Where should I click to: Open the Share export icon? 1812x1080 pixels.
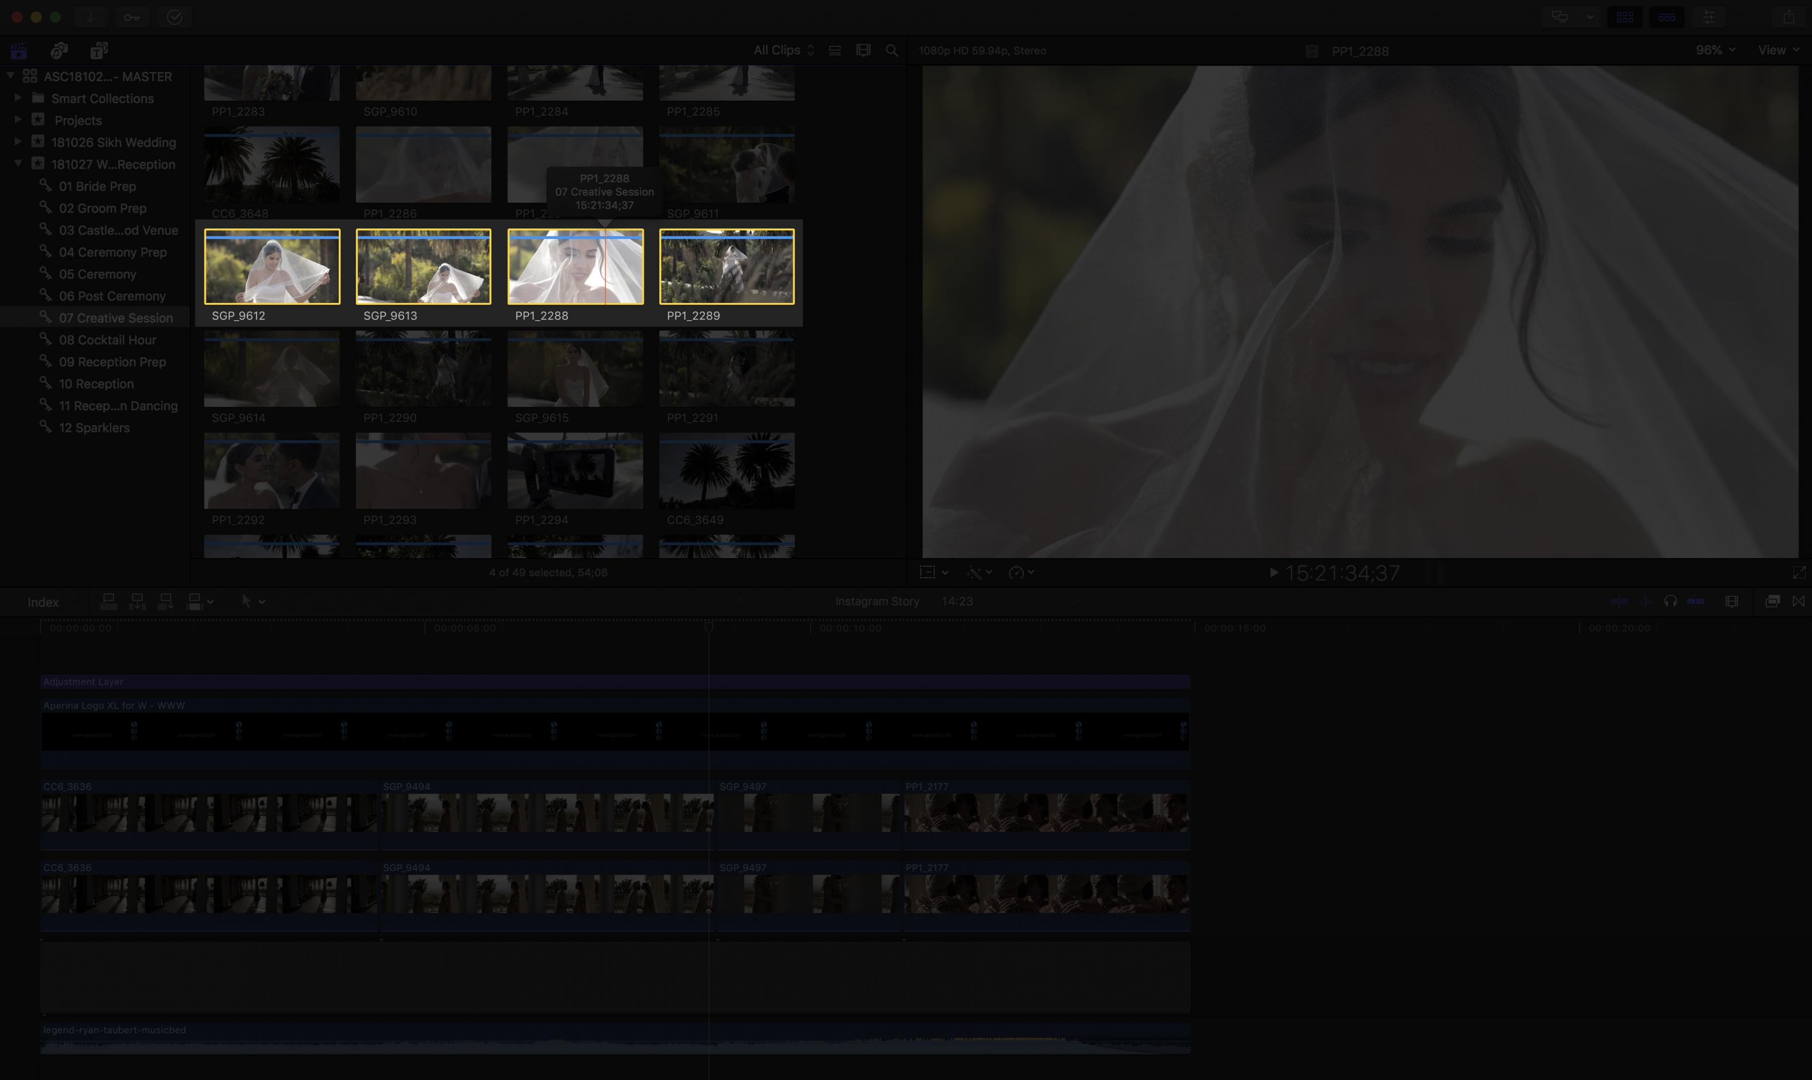pos(1789,17)
